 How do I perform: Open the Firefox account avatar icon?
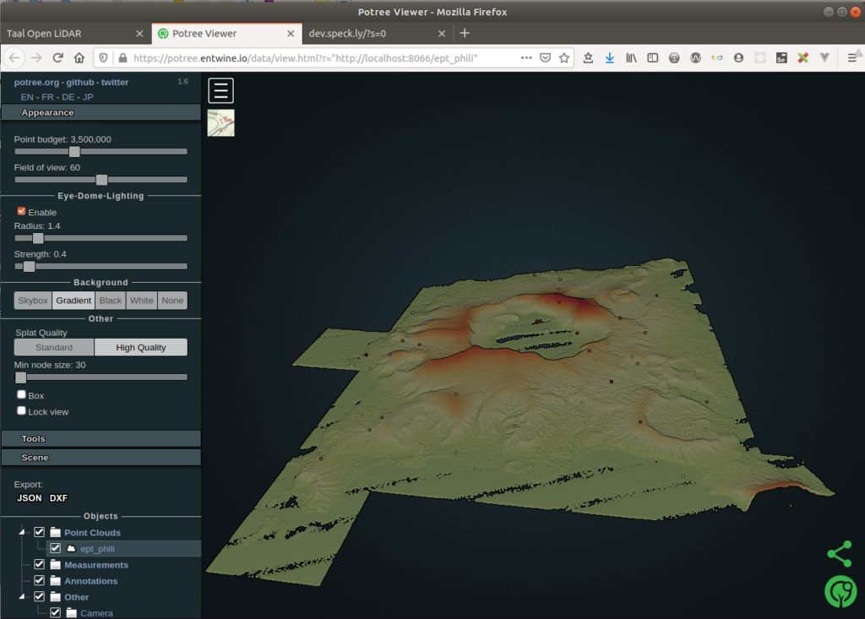[x=738, y=58]
